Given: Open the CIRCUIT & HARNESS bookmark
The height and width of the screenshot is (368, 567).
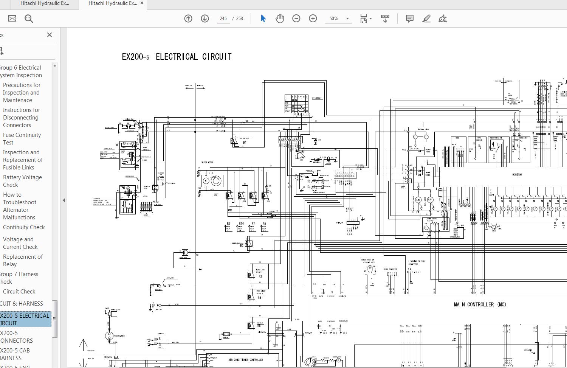Looking at the screenshot, I should (22, 304).
